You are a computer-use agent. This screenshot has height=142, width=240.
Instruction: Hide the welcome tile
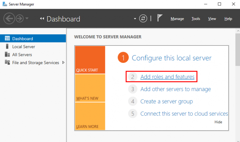tap(218, 122)
